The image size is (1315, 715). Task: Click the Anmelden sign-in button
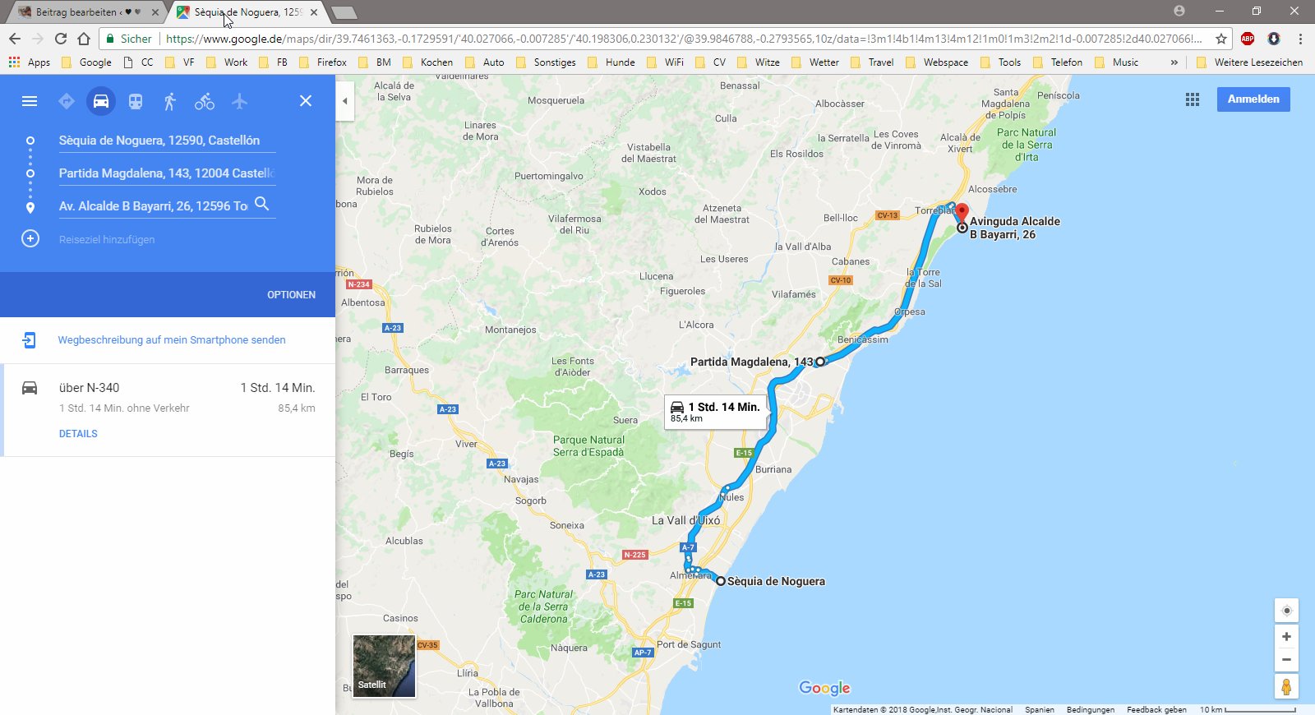[1253, 99]
